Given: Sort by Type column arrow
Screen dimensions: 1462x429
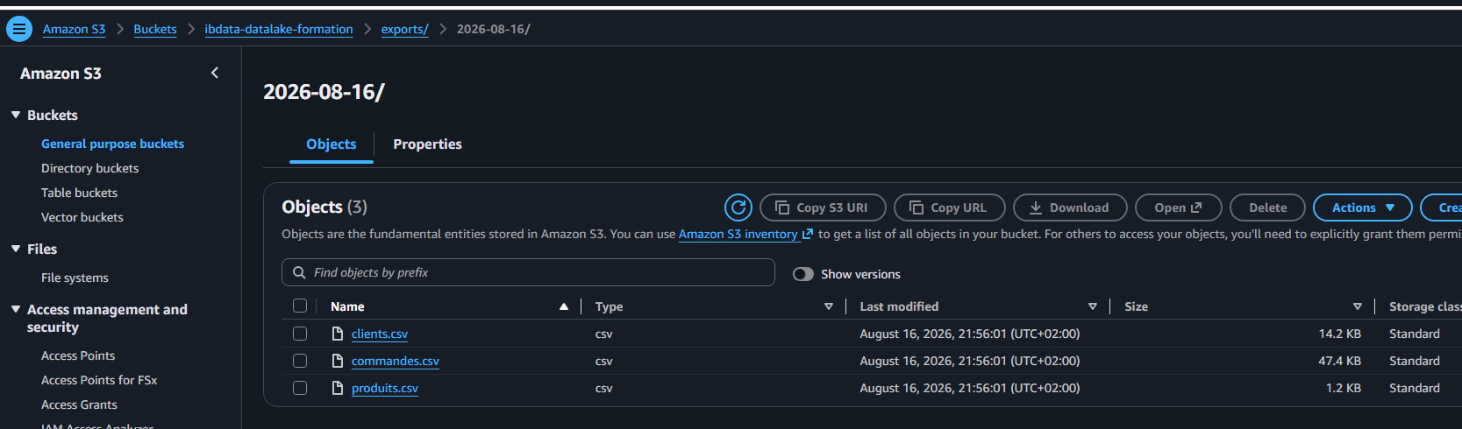Looking at the screenshot, I should point(829,306).
